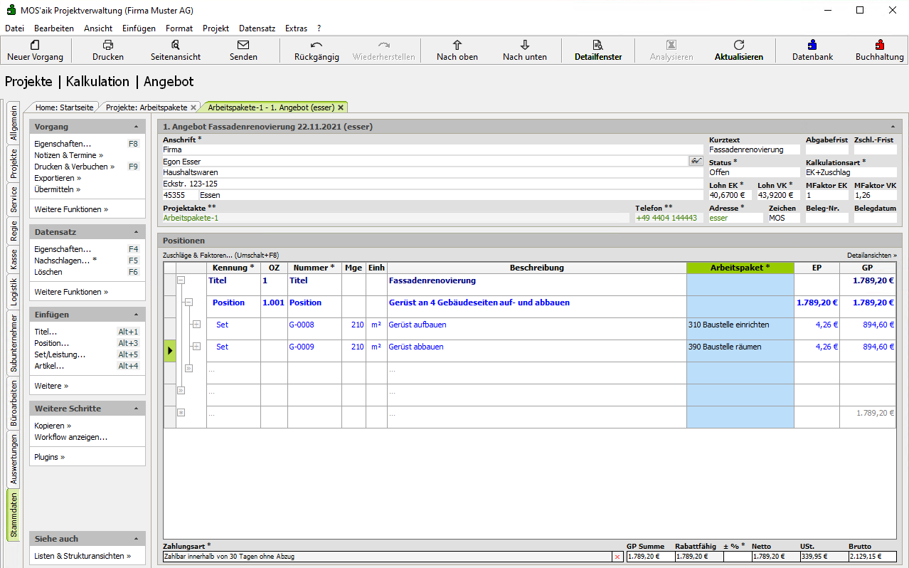Clear Zahlungsart with the red x icon
Viewport: 909px width, 568px height.
tap(617, 557)
